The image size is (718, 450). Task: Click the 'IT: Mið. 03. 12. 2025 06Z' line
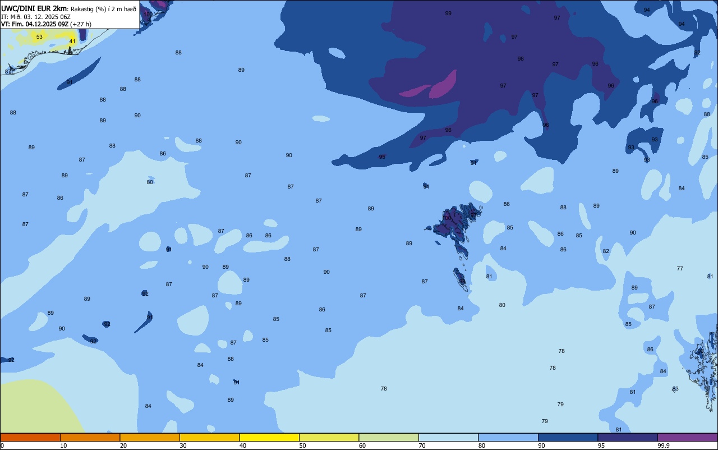click(35, 17)
